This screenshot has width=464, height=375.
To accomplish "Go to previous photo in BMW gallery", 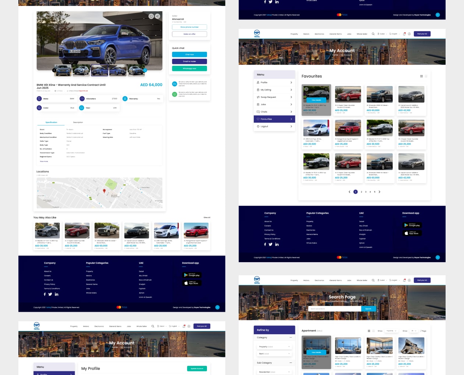I will (54, 70).
